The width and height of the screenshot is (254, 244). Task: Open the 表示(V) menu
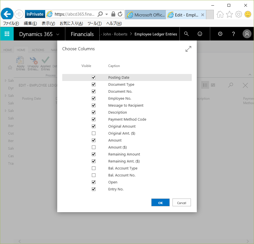(48, 23)
